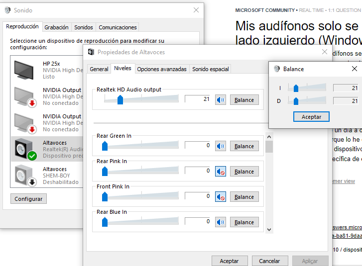Open Balance for Front Pink In

click(244, 196)
